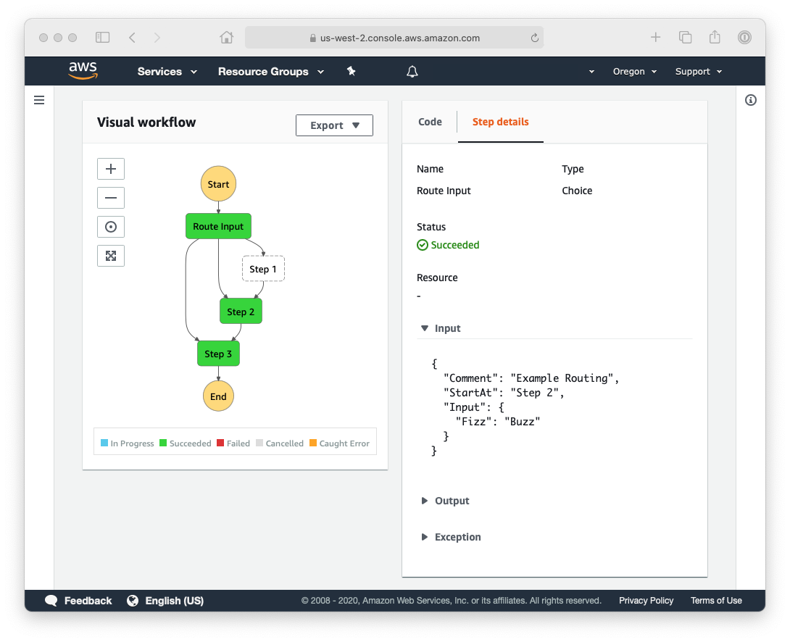Switch to the Step details tab
The height and width of the screenshot is (642, 790).
coord(500,122)
